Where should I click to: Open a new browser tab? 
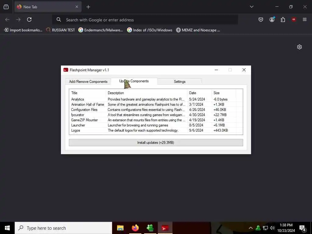click(88, 7)
